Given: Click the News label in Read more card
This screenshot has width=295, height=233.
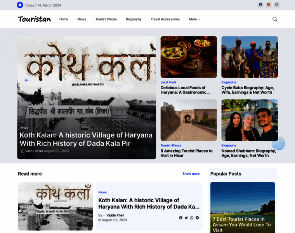Looking at the screenshot, I should pyautogui.click(x=102, y=192).
